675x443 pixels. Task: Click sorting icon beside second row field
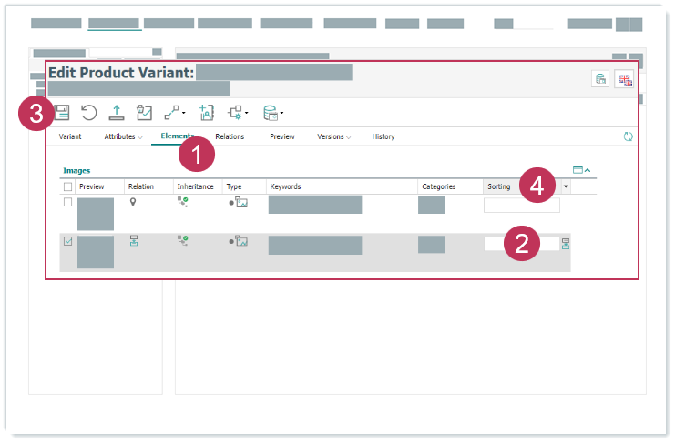pyautogui.click(x=566, y=244)
